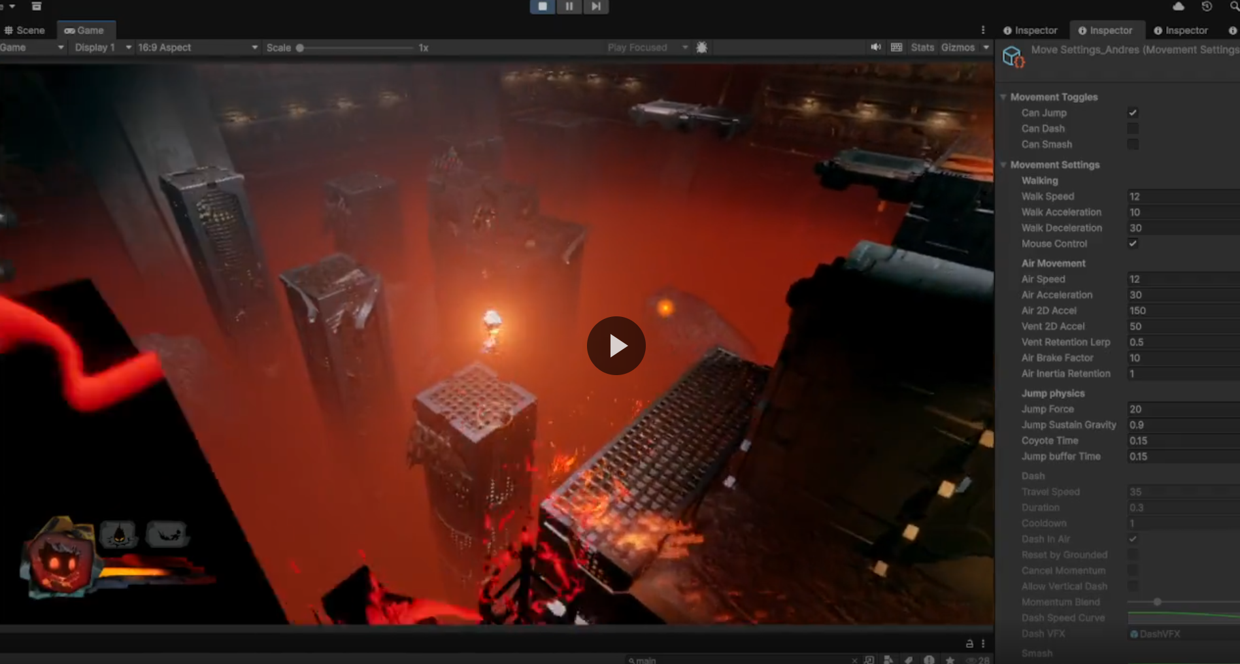Viewport: 1240px width, 664px height.
Task: Pause the running game
Action: [x=569, y=7]
